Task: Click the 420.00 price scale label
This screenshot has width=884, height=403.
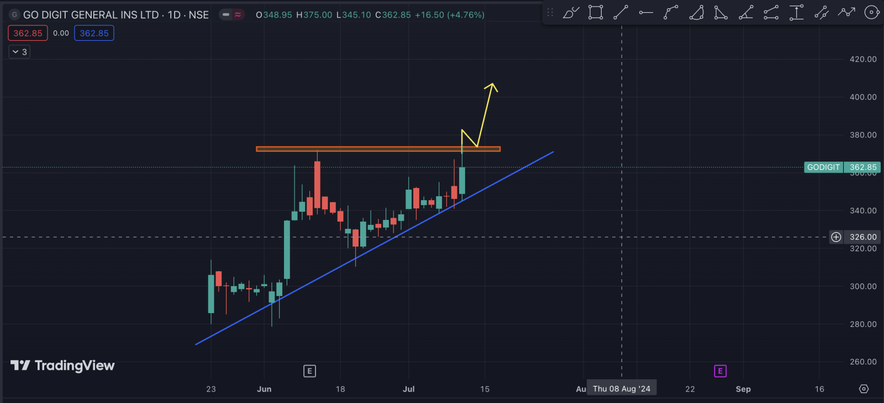Action: pos(863,59)
